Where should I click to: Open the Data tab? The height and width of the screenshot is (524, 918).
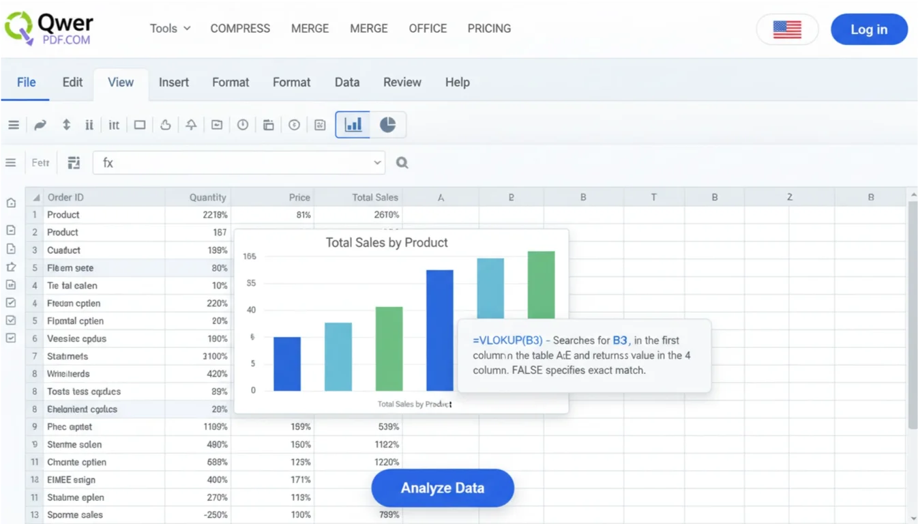tap(347, 83)
